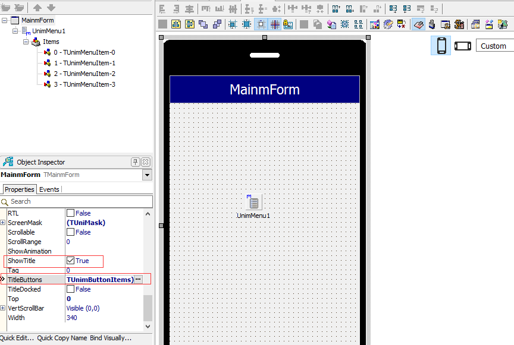Toggle the Scrollable checkbox

pyautogui.click(x=70, y=232)
